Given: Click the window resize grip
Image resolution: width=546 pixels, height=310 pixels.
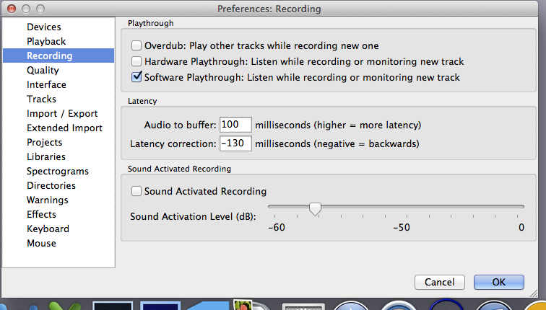Looking at the screenshot, I should pos(534,293).
